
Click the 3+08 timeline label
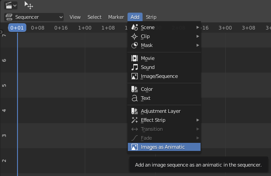tap(249, 28)
